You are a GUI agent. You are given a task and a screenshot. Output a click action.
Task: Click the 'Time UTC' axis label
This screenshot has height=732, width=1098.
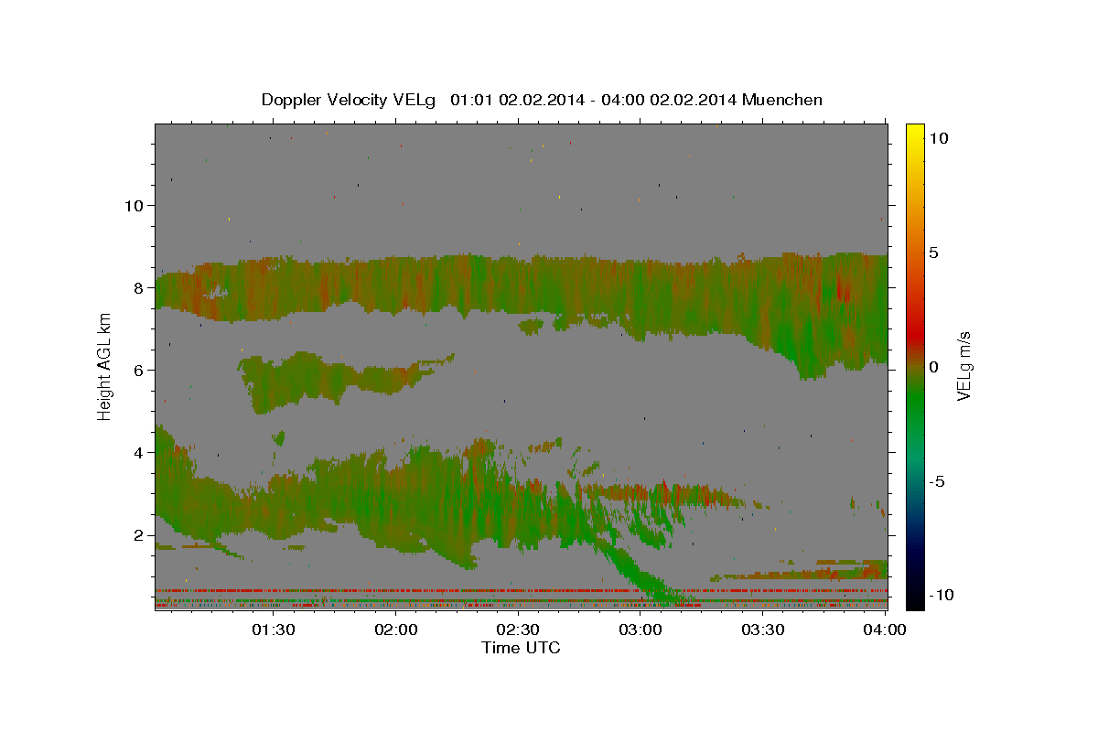(x=521, y=648)
